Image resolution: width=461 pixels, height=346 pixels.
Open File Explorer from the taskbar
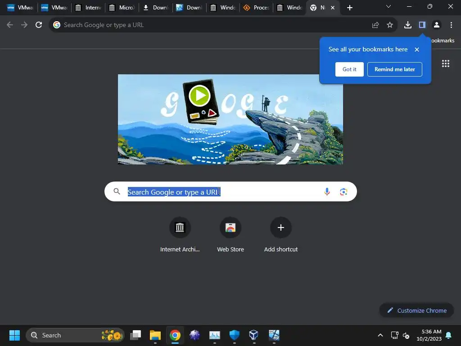[155, 335]
